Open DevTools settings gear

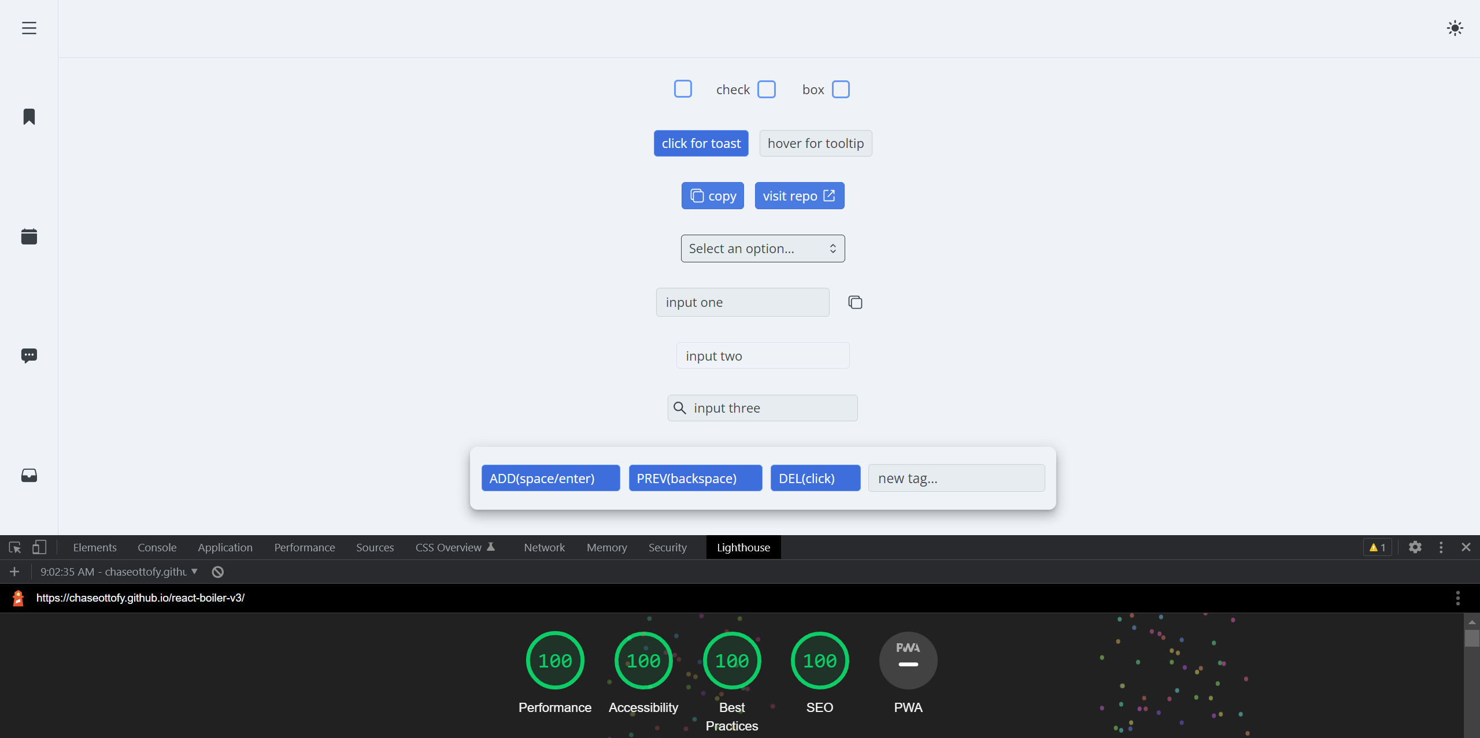pos(1415,547)
